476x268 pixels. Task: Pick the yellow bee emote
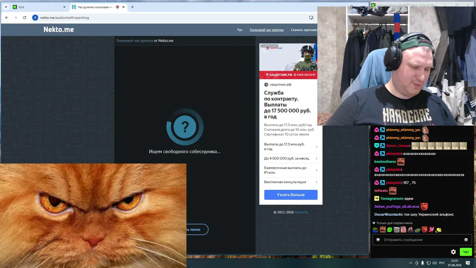pos(438,230)
